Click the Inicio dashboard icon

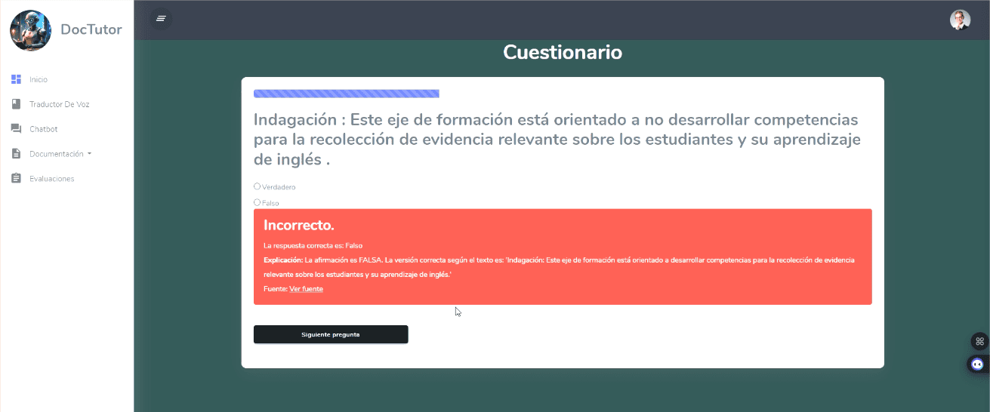17,79
